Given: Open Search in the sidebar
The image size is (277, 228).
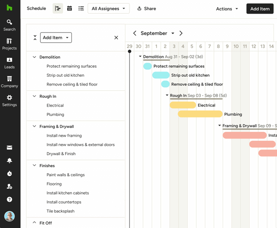Looking at the screenshot, I should (x=9, y=25).
